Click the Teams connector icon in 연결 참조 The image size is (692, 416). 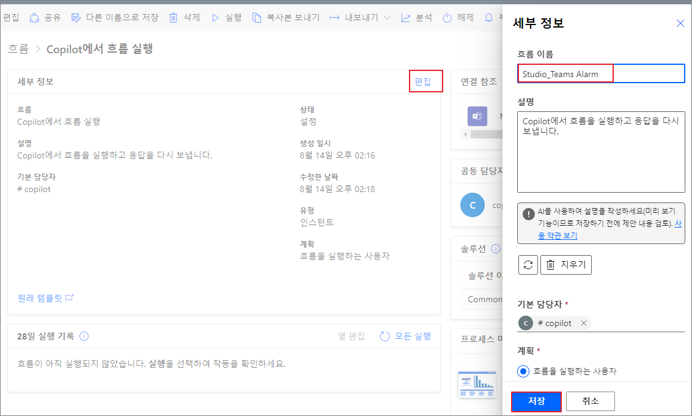click(477, 116)
